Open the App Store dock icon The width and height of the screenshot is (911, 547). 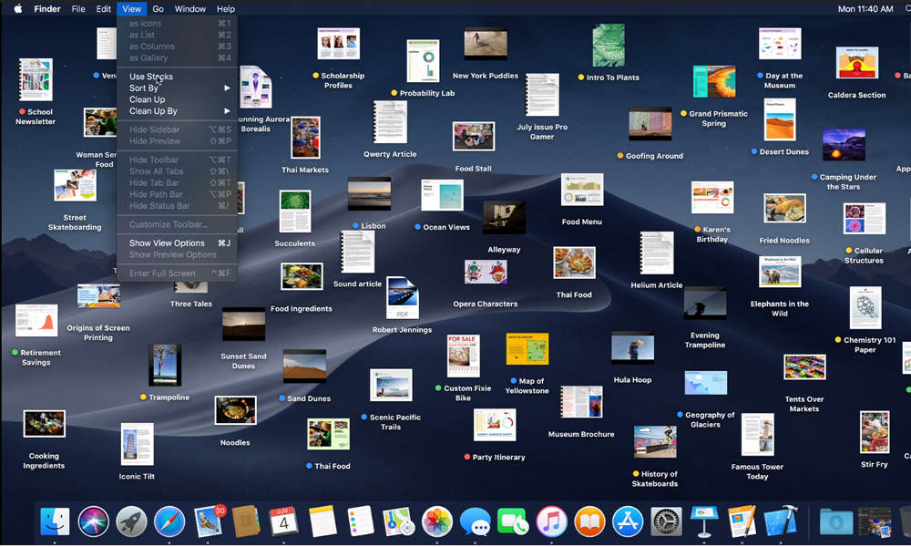[x=628, y=521]
